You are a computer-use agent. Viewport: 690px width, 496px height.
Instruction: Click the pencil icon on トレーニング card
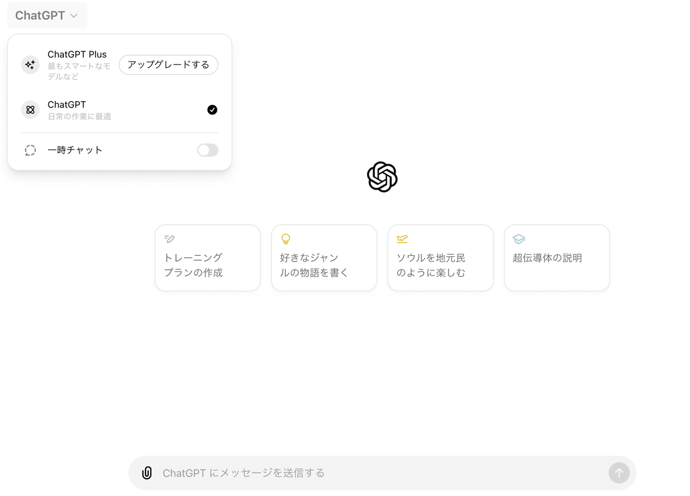pos(169,239)
